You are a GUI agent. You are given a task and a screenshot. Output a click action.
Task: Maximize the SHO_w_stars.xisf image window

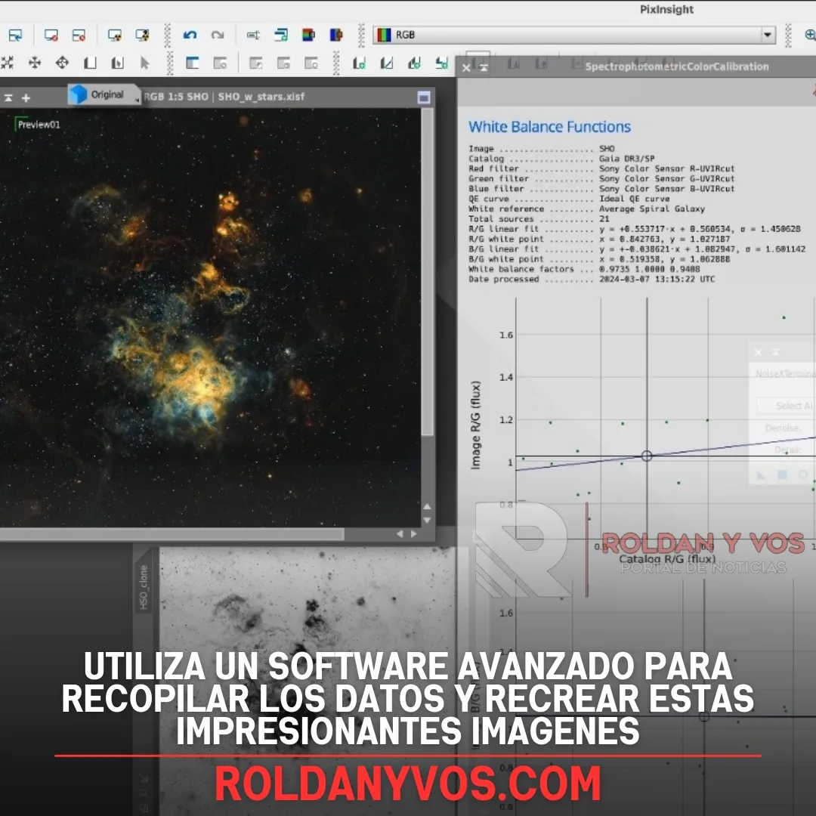click(424, 97)
